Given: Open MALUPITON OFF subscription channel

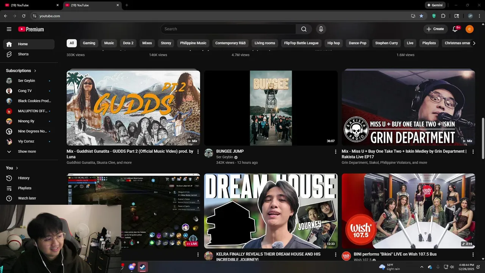Looking at the screenshot, I should 29,111.
